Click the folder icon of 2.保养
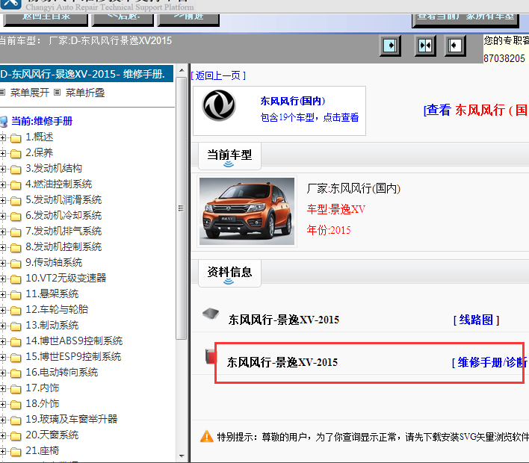The image size is (529, 463). (x=16, y=154)
